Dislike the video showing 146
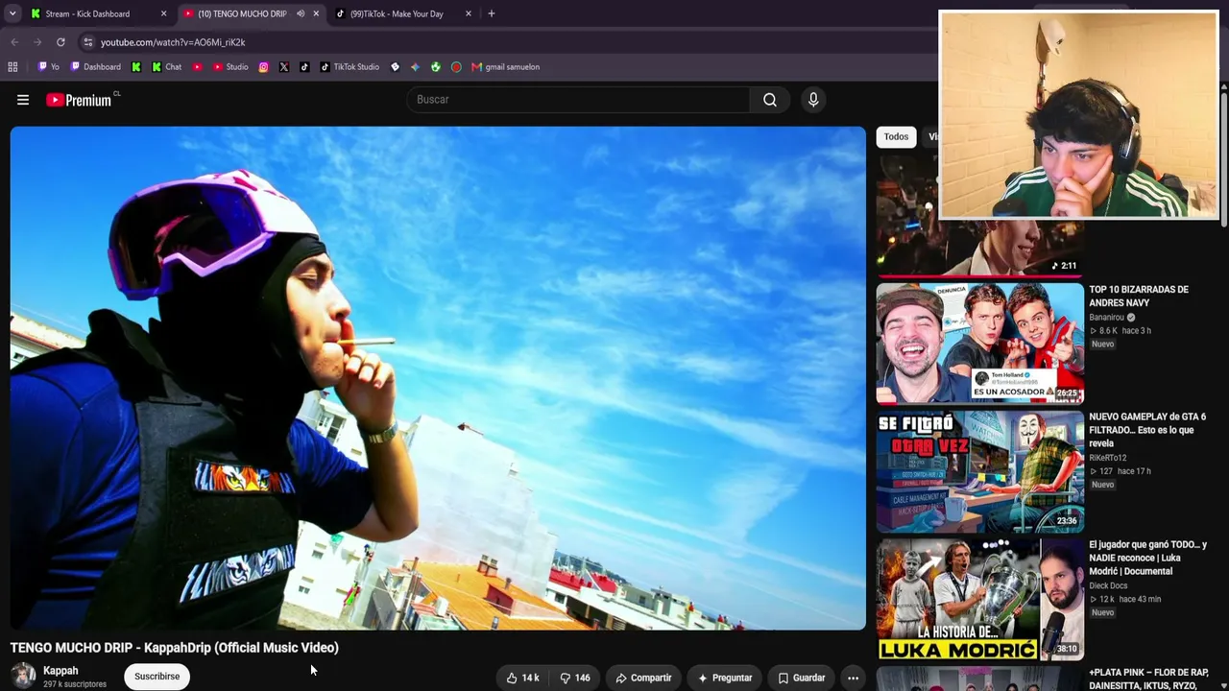 [x=575, y=678]
